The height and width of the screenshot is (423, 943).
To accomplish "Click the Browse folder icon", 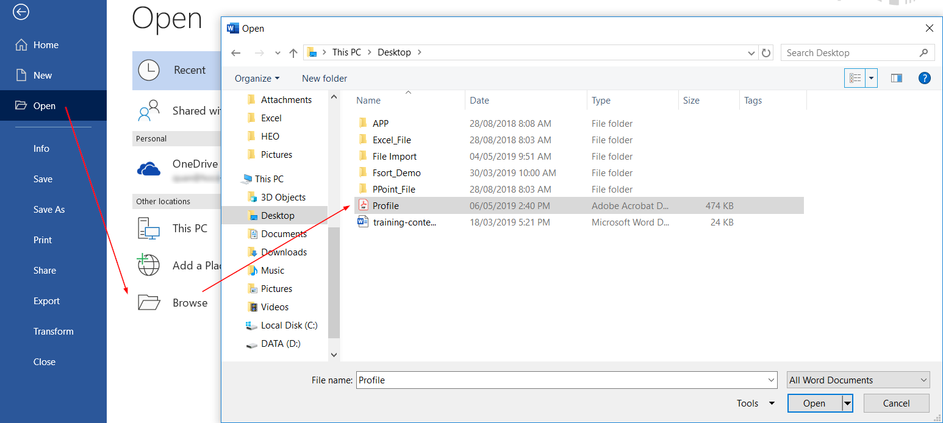I will (x=149, y=301).
